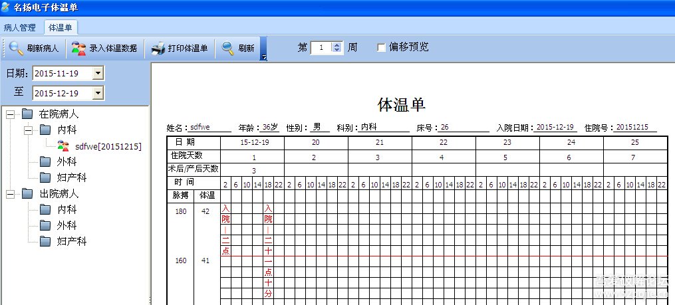The width and height of the screenshot is (675, 305).
Task: Click the 在院病人 folder icon
Action: pyautogui.click(x=27, y=114)
